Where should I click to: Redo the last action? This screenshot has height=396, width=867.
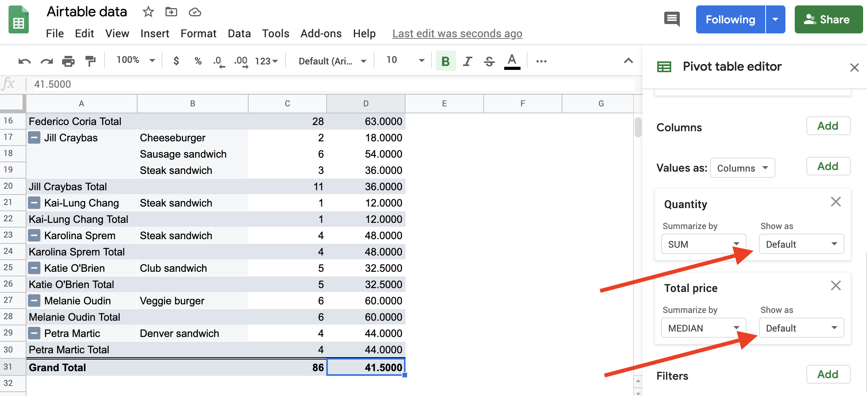(46, 61)
